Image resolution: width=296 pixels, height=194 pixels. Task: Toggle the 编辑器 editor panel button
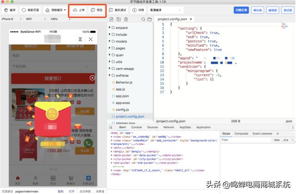(x=272, y=10)
